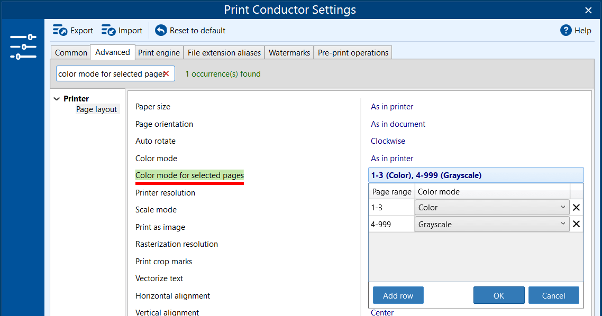Clear the search field with red X
Screen dimensions: 602x316
pyautogui.click(x=166, y=74)
